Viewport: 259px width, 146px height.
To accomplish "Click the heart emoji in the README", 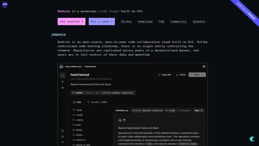I will pyautogui.click(x=120, y=121).
